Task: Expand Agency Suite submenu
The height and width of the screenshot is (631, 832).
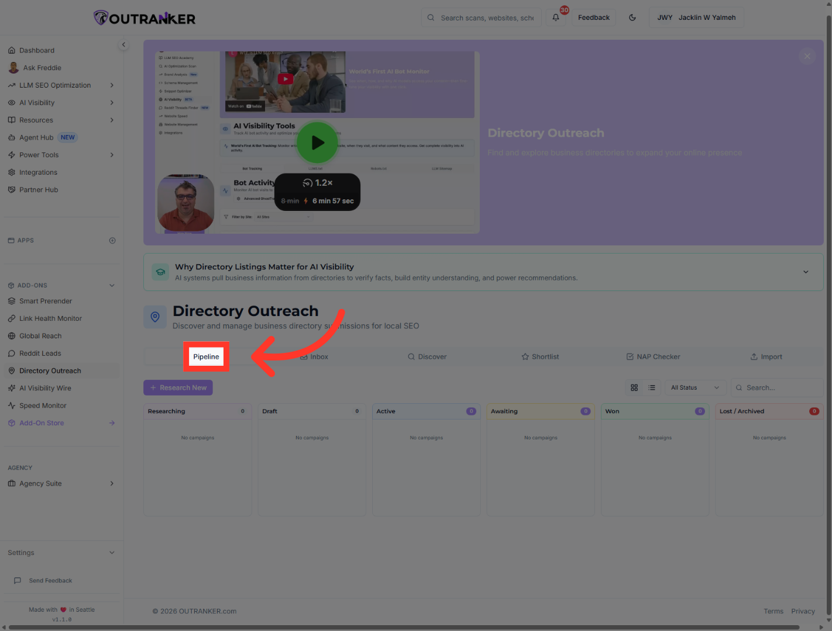Action: [x=112, y=484]
